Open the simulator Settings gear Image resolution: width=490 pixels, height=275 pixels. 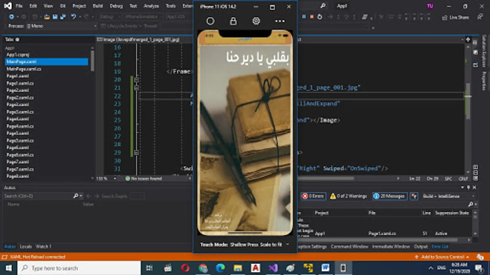[x=256, y=21]
